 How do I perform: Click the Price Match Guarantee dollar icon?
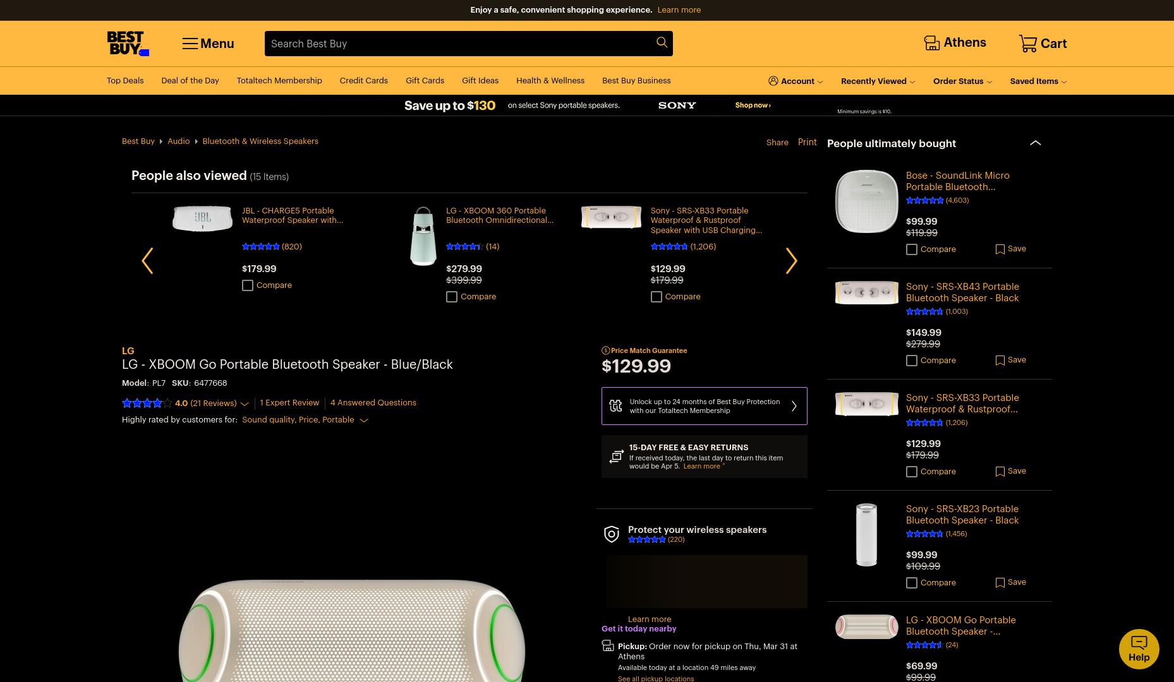tap(605, 350)
